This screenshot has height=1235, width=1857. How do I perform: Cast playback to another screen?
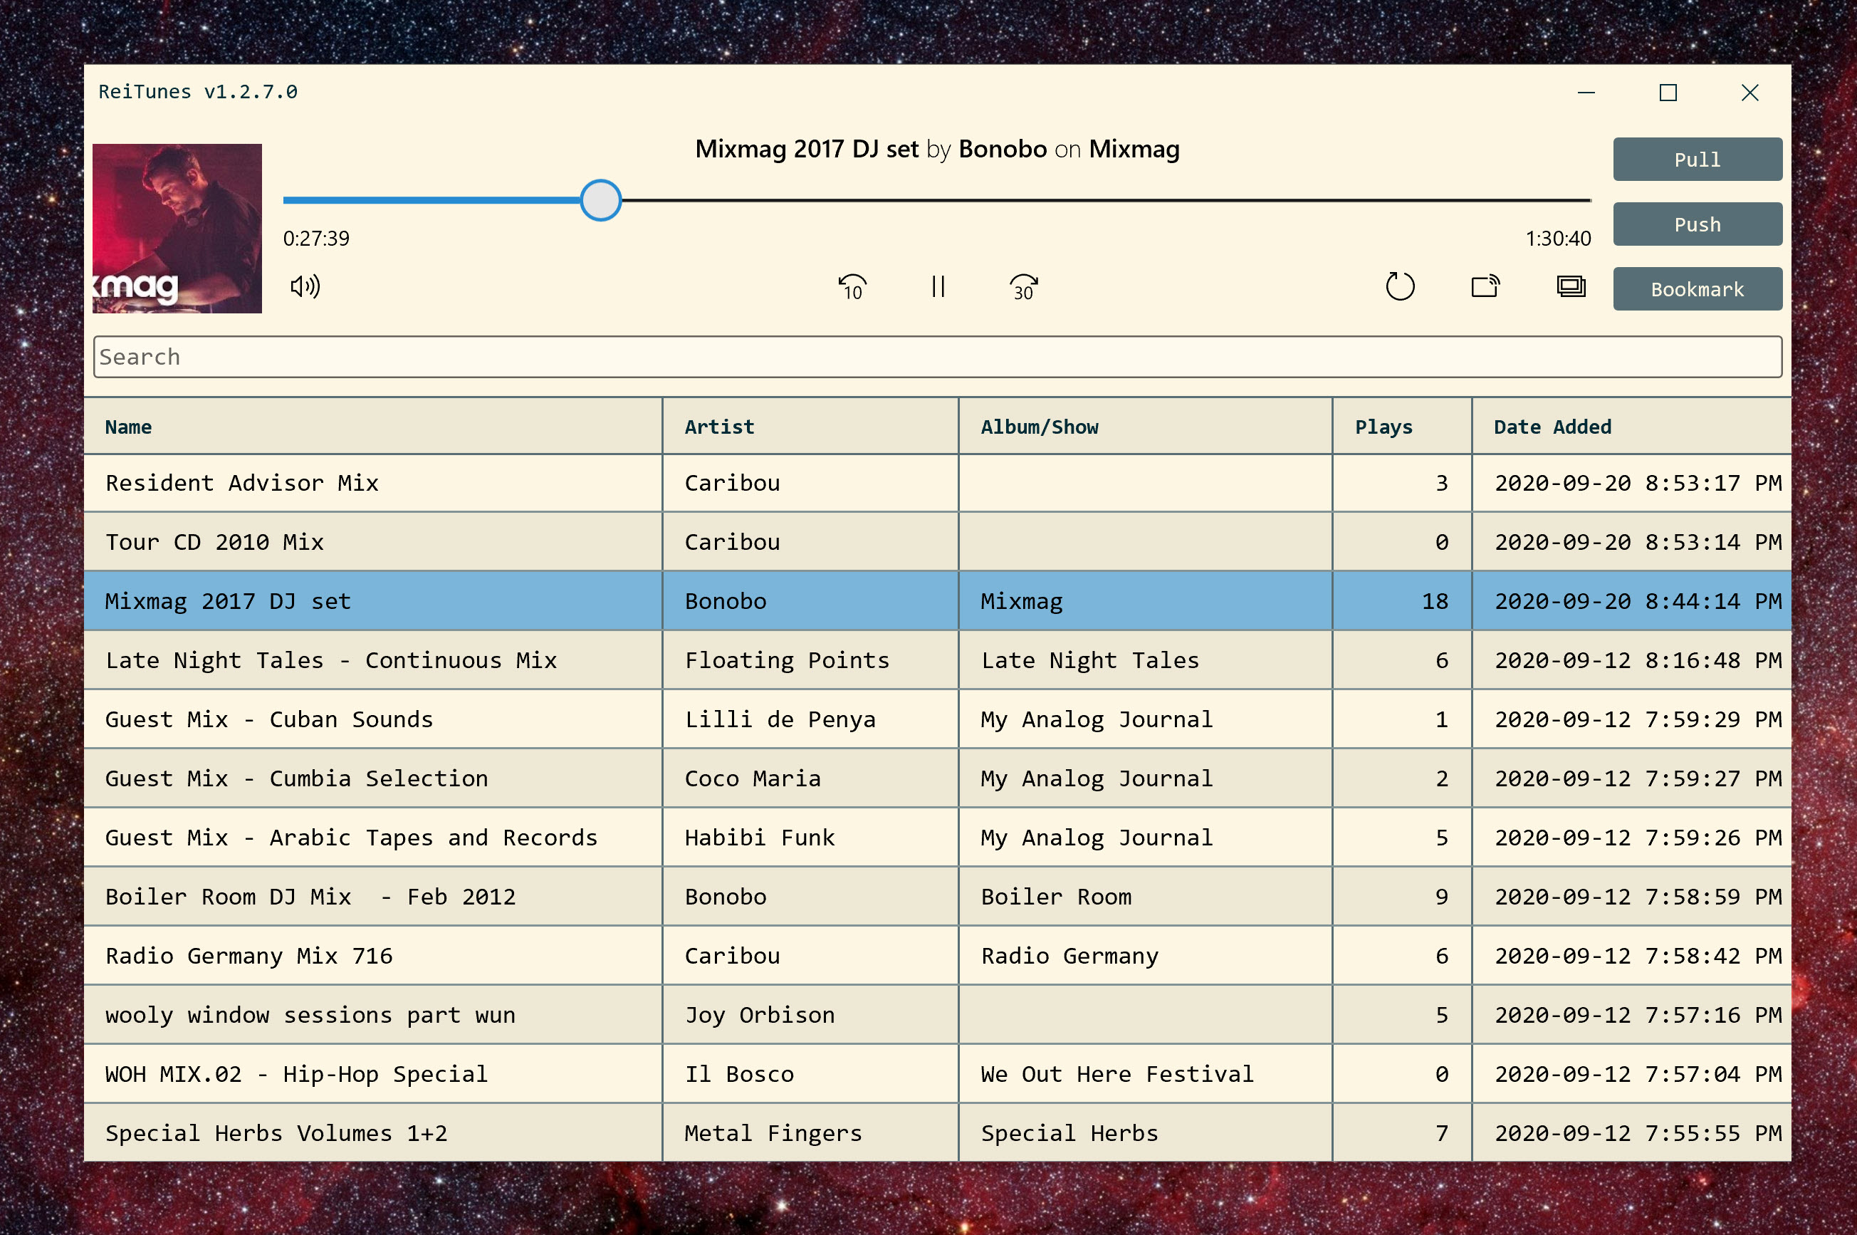1486,287
